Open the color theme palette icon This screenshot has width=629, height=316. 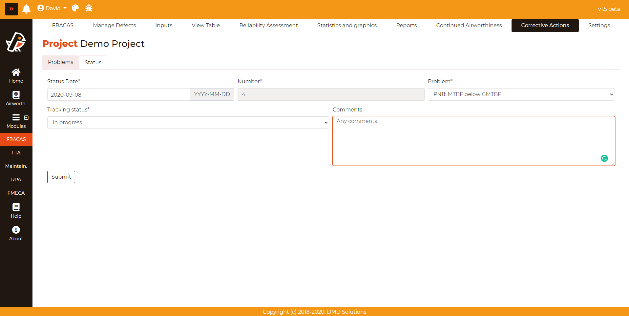75,8
